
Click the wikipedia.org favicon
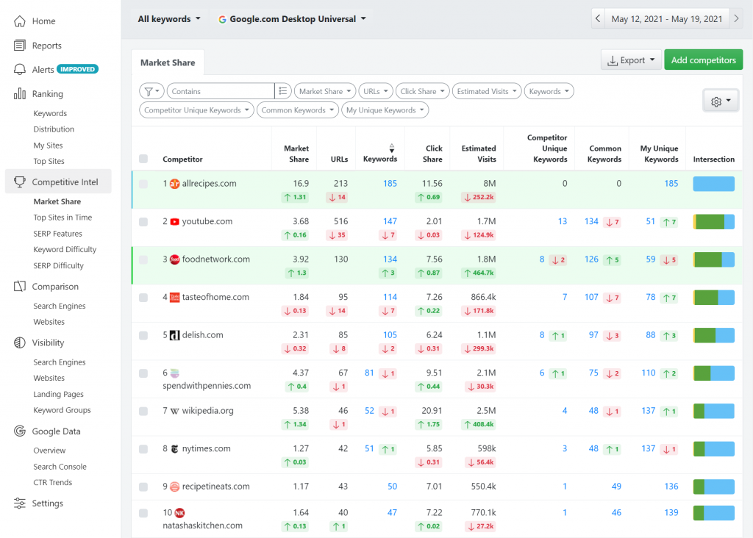(x=175, y=412)
